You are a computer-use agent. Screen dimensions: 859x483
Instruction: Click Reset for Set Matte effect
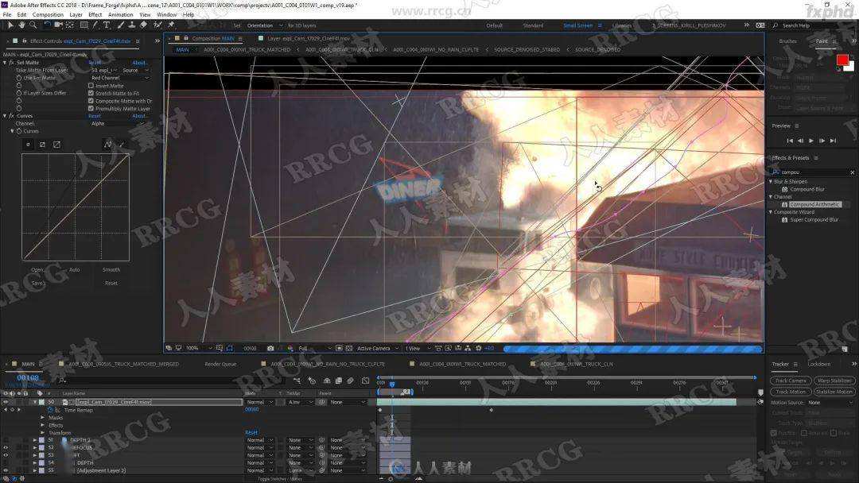pyautogui.click(x=95, y=63)
